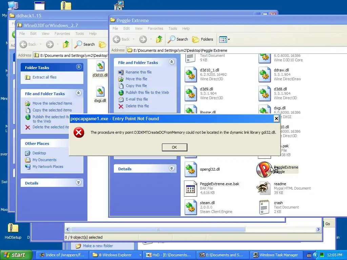Image resolution: width=347 pixels, height=260 pixels.
Task: Select the d3d10_1.dll file icon
Action: 190,74
